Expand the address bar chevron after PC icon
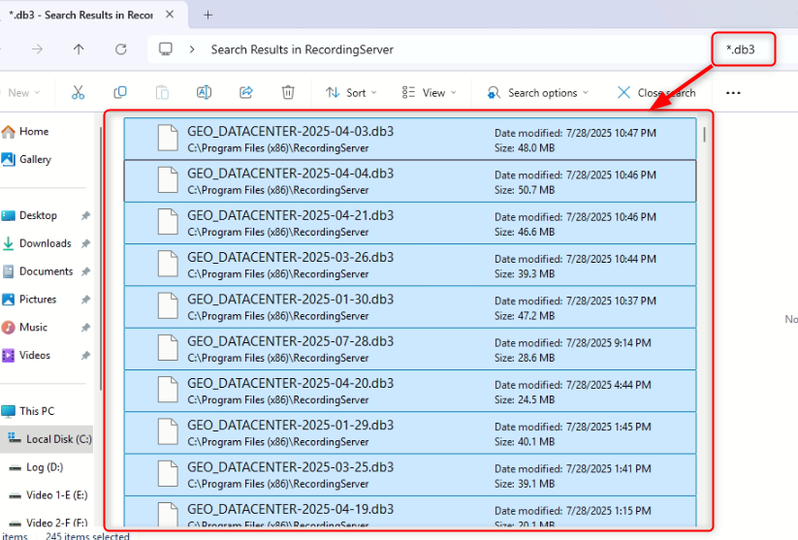This screenshot has height=540, width=798. click(x=192, y=49)
